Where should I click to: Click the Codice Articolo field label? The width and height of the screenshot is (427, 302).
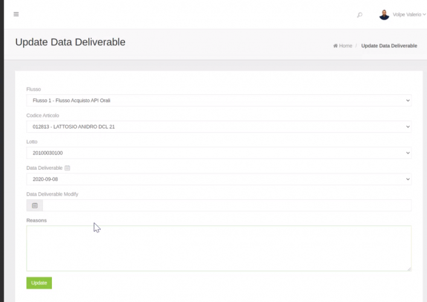coord(43,115)
